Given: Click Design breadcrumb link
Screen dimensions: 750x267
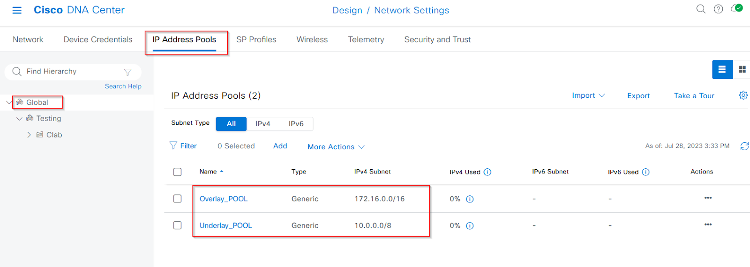Looking at the screenshot, I should point(347,10).
